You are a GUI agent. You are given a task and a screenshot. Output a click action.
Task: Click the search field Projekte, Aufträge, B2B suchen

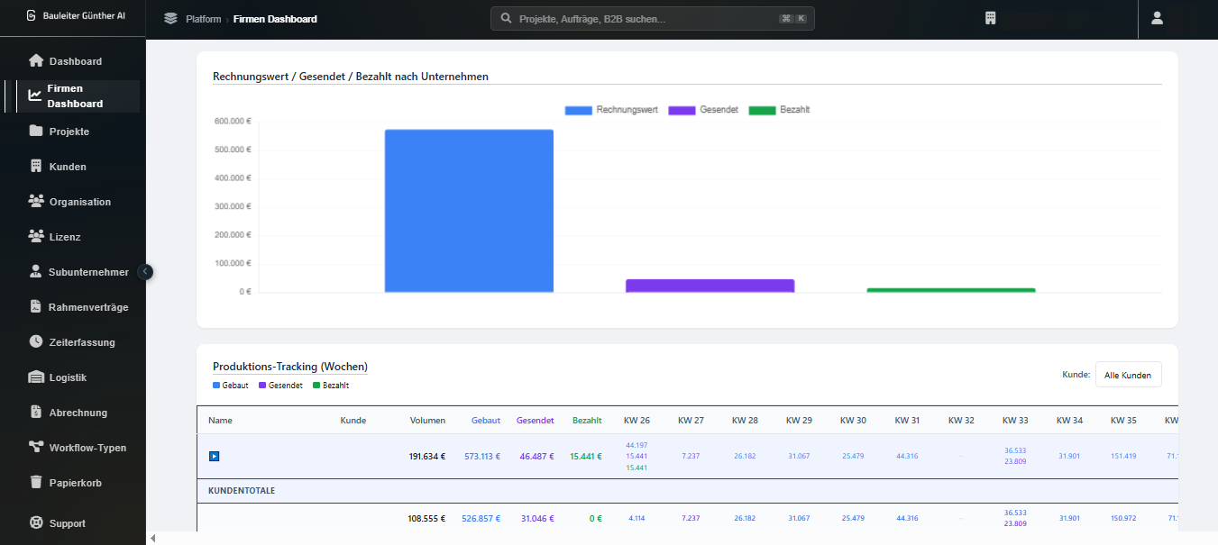(x=652, y=19)
